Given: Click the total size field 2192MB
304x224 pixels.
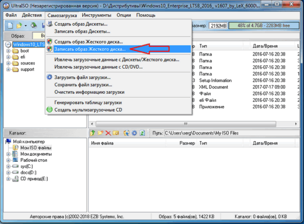Looking at the screenshot, I should coord(218,26).
